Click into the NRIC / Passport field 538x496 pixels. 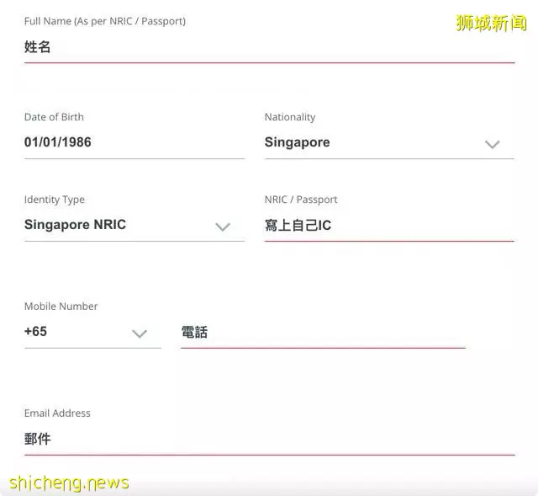click(x=389, y=226)
